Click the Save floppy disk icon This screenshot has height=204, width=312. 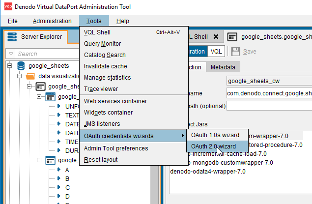235,52
